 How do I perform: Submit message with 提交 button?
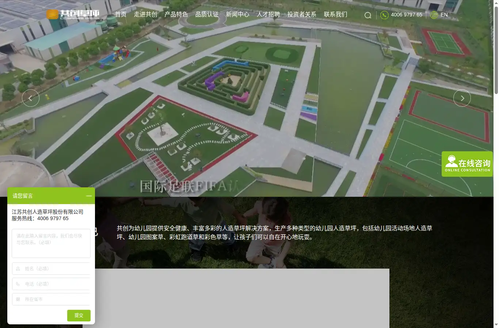(79, 316)
